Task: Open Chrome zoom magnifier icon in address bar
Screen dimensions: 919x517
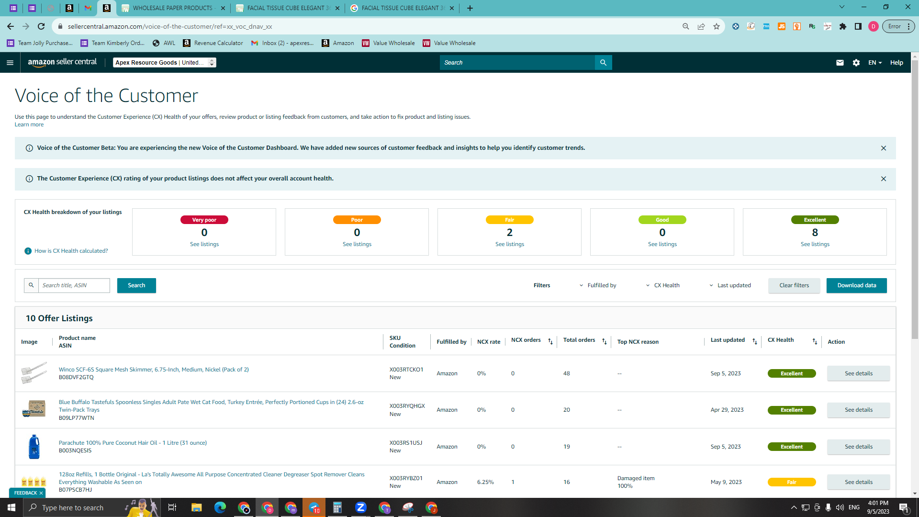Action: [x=686, y=26]
